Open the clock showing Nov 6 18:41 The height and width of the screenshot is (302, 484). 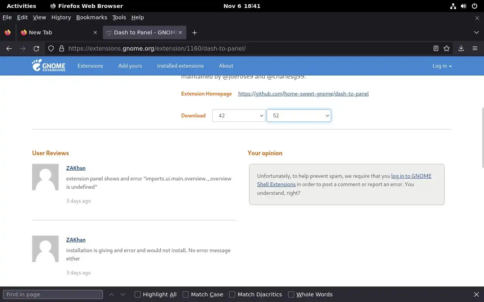(x=242, y=6)
